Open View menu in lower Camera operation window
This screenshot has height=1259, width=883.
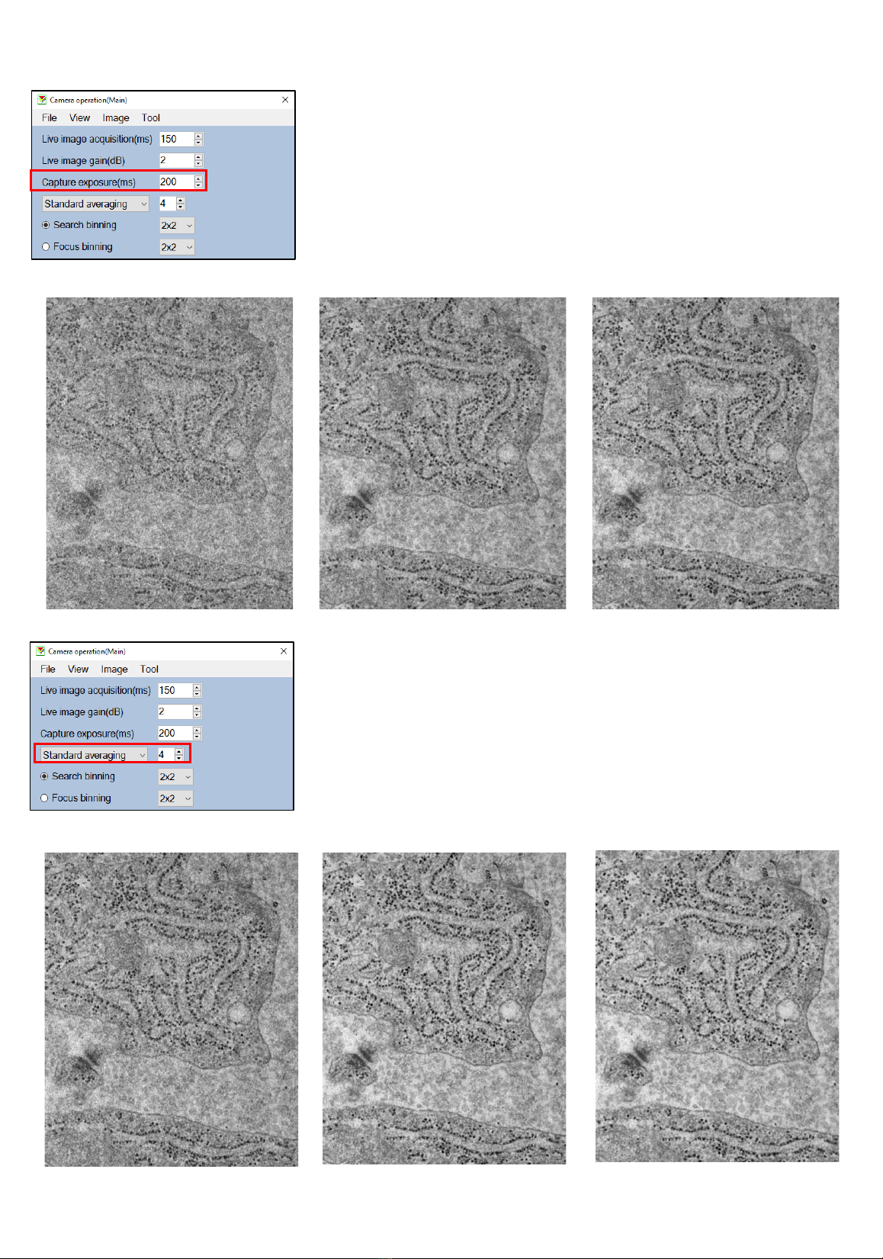tap(78, 670)
